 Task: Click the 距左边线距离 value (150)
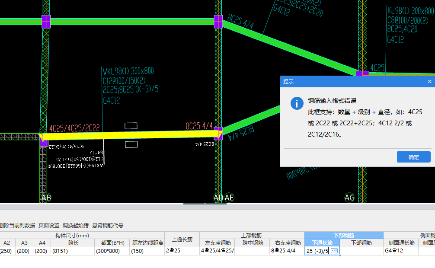(147, 251)
